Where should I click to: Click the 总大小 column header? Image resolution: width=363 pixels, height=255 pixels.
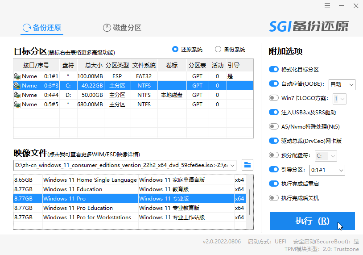click(91, 65)
